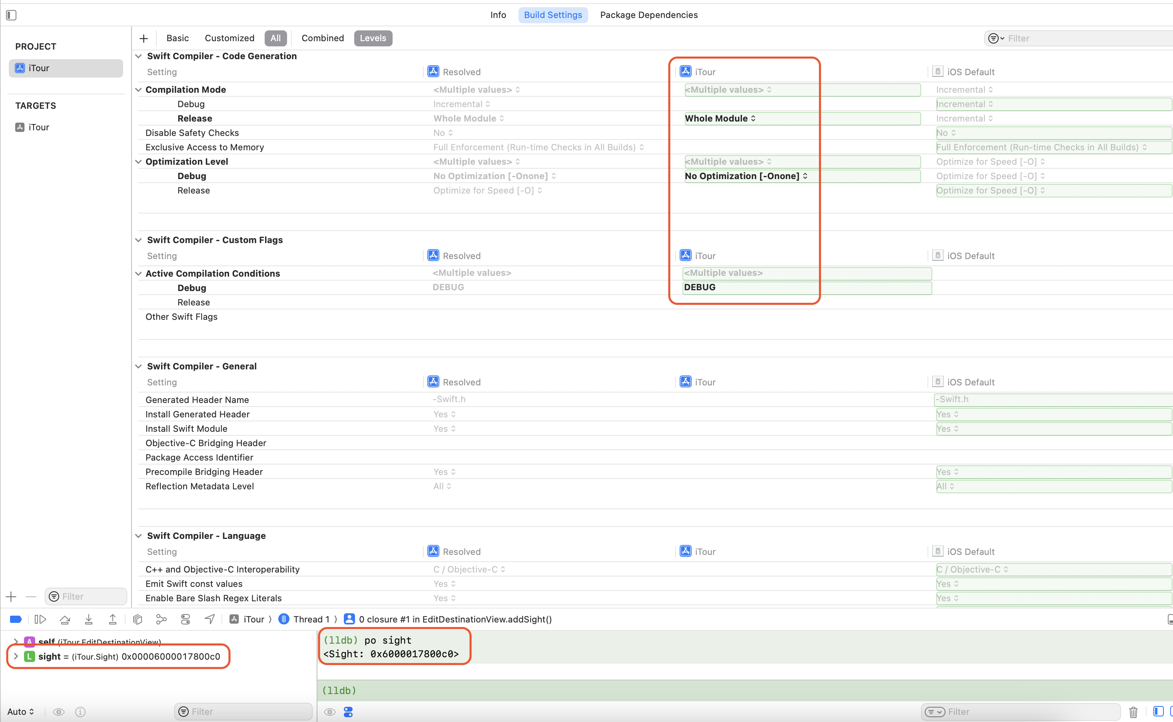This screenshot has width=1173, height=722.
Task: Open the Environment Overrides icon
Action: (x=186, y=619)
